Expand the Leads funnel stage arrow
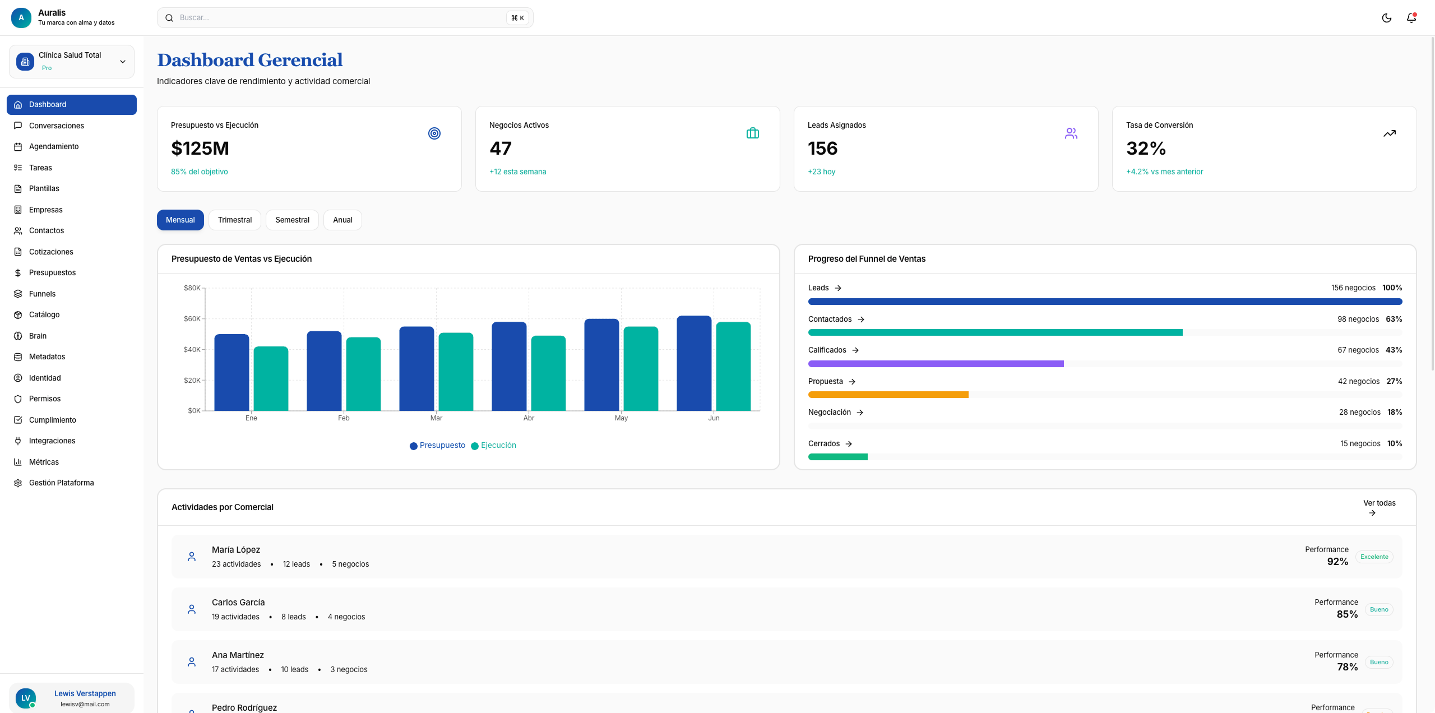1435x713 pixels. point(838,288)
